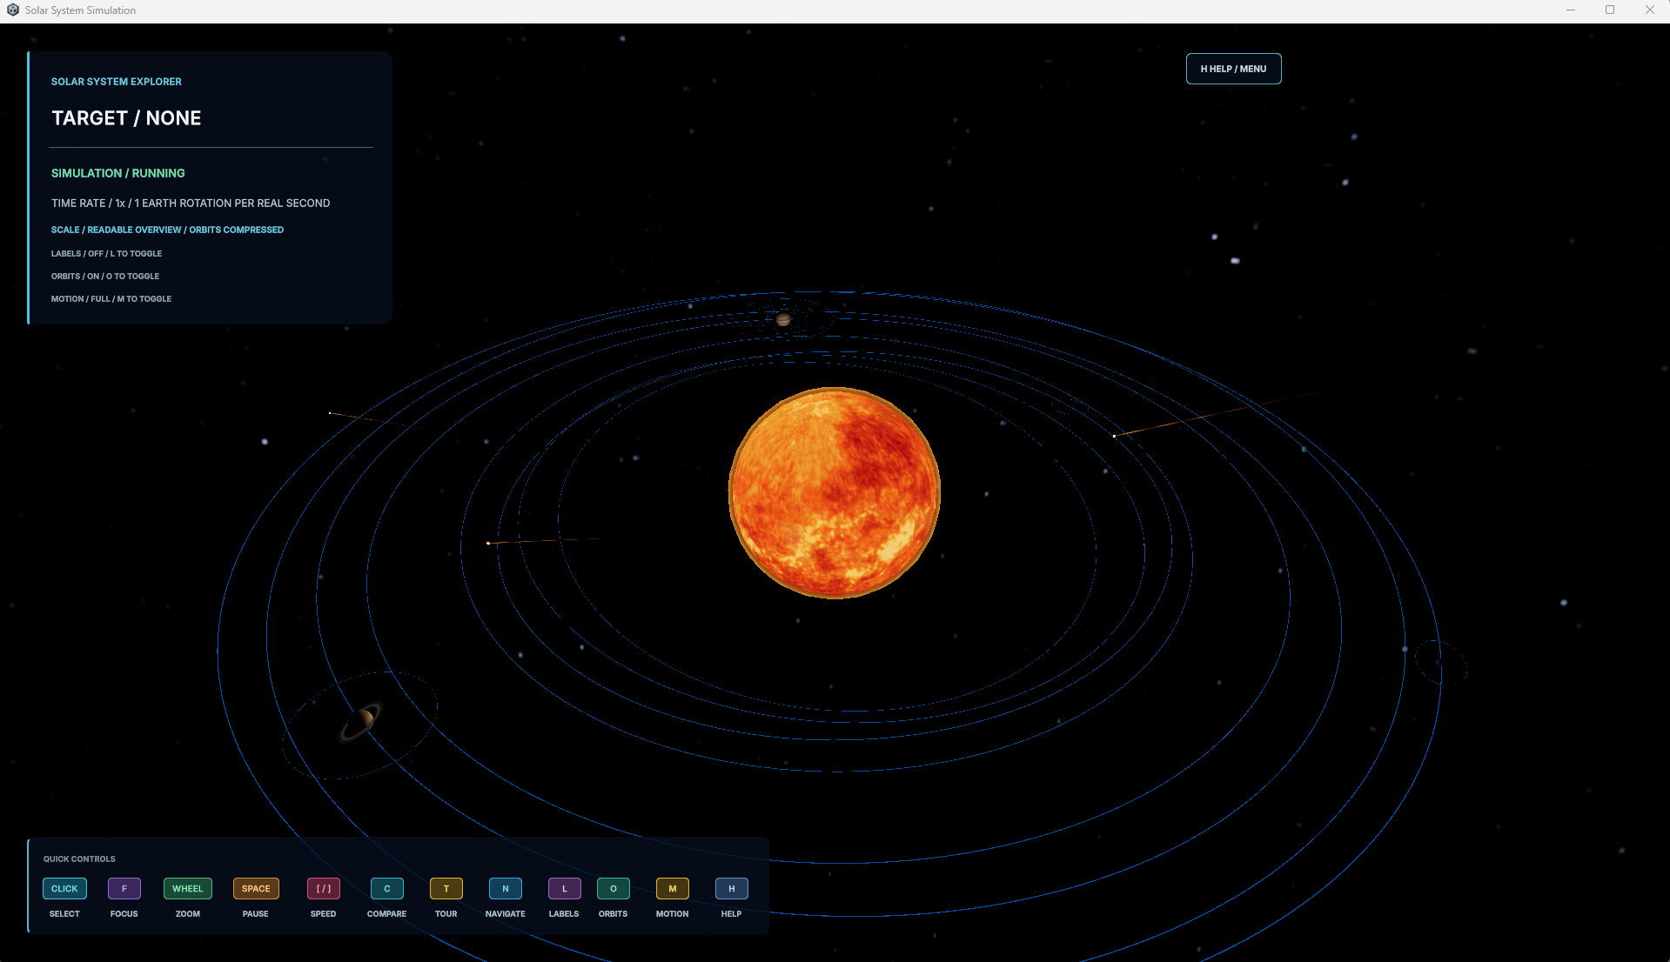This screenshot has width=1670, height=962.
Task: Click the [ / ] speed key badge
Action: point(324,888)
